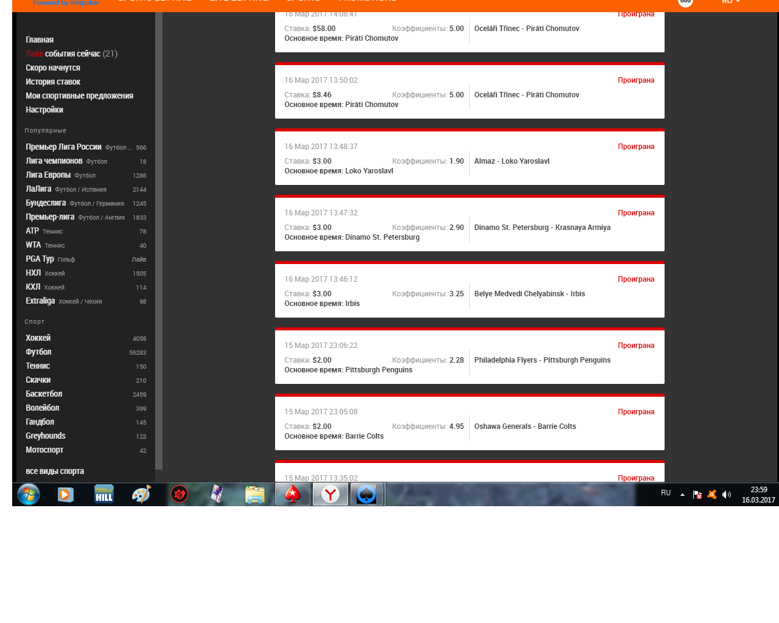This screenshot has width=779, height=623.
Task: Open Настройки in the sidebar
Action: (44, 110)
